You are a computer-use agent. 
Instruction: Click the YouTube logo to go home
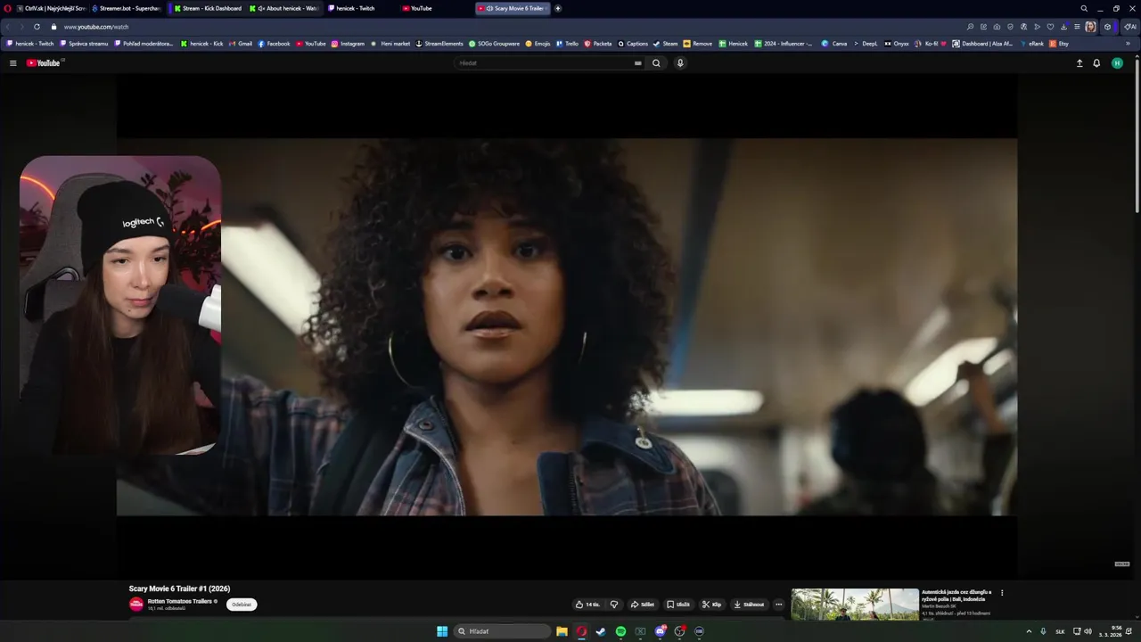click(x=43, y=63)
